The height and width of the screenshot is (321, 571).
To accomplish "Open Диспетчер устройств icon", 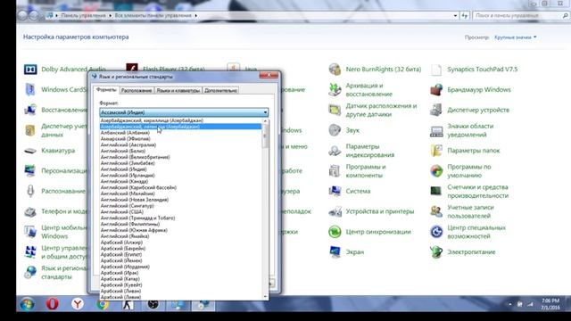I will point(436,110).
